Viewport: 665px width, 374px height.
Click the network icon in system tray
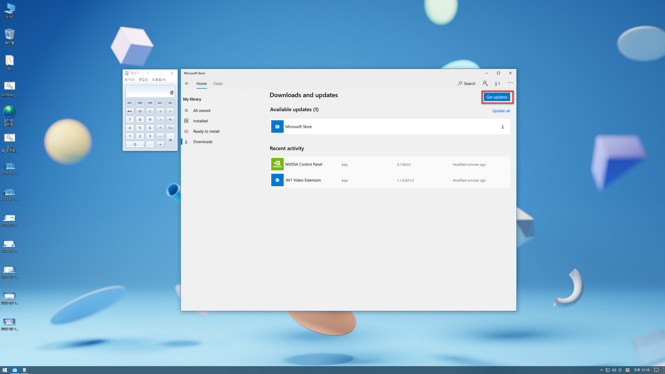608,370
